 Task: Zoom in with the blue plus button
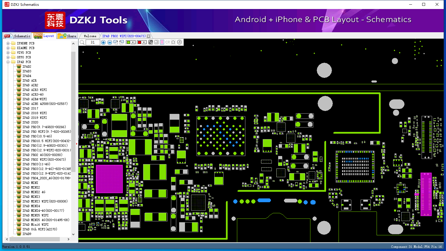(x=103, y=42)
